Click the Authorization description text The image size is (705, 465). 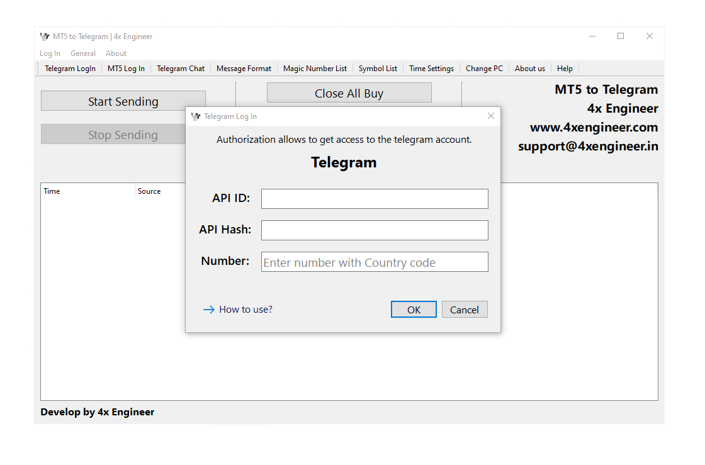344,140
